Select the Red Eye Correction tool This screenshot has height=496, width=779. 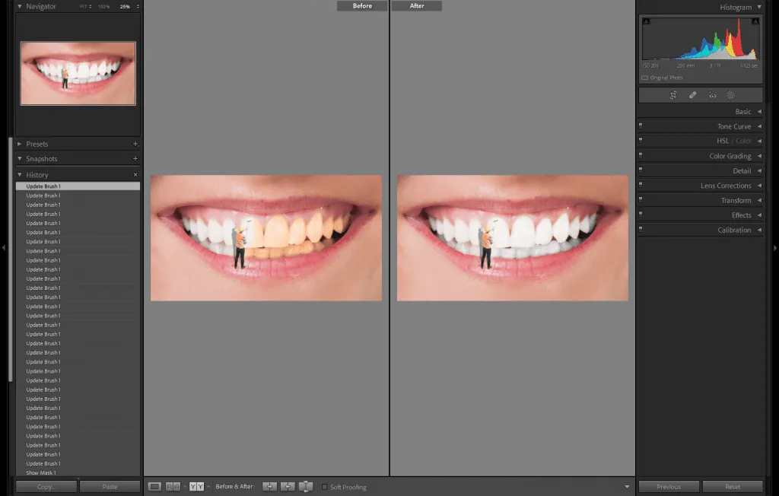point(712,95)
